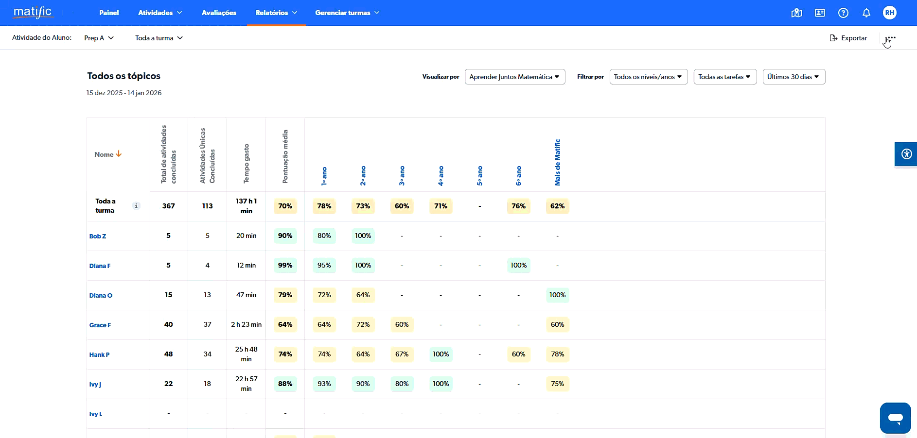Open the help question mark icon
Viewport: 917px width, 438px height.
[843, 13]
